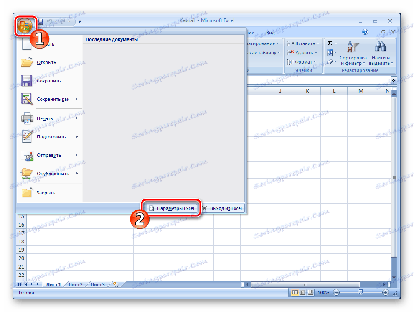414x312 pixels.
Task: Click the zoom out minus button
Action: (336, 292)
